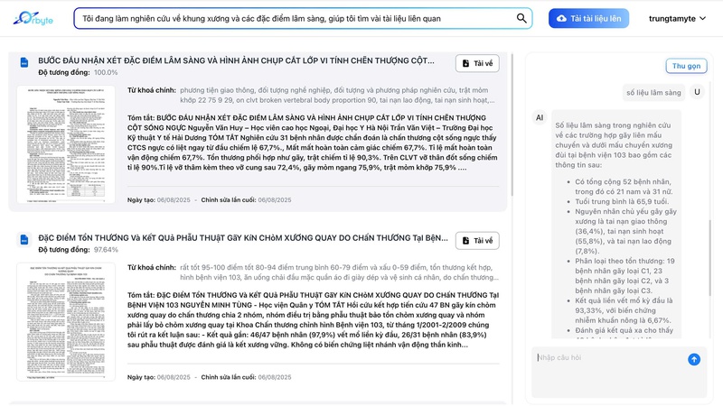Image resolution: width=723 pixels, height=406 pixels.
Task: Click the document icon of the second result
Action: click(24, 240)
